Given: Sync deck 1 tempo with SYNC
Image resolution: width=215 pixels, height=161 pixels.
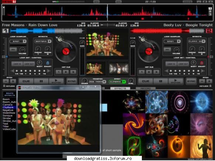Looking at the screenshot, I should (72, 81).
